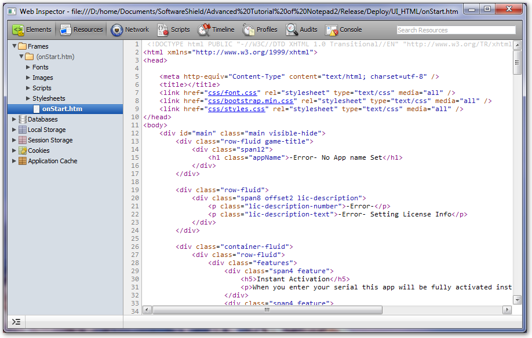The width and height of the screenshot is (532, 338).
Task: Click the Cookies icon
Action: click(x=23, y=150)
